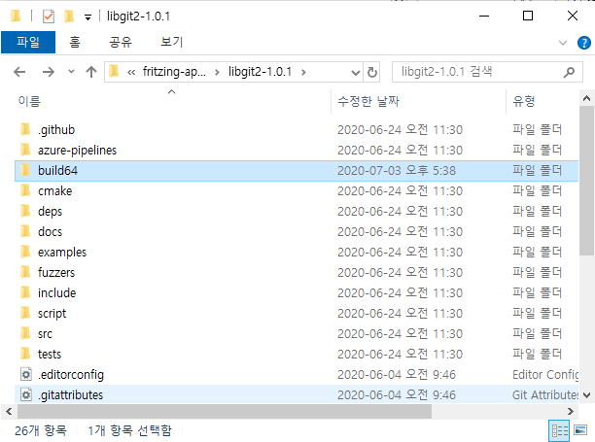Click the libgit2-1.0.1 breadcrumb
The height and width of the screenshot is (442, 595).
[260, 72]
